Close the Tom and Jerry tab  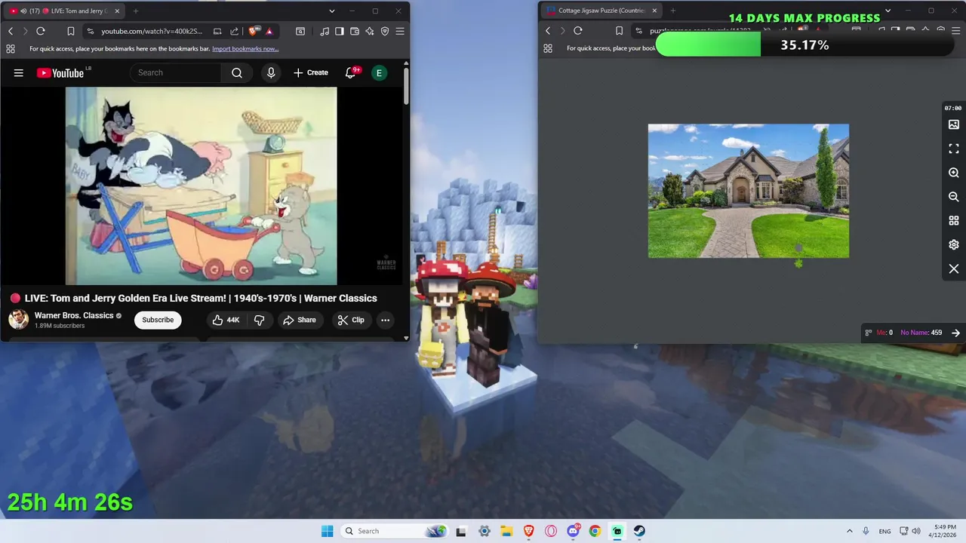tap(117, 11)
